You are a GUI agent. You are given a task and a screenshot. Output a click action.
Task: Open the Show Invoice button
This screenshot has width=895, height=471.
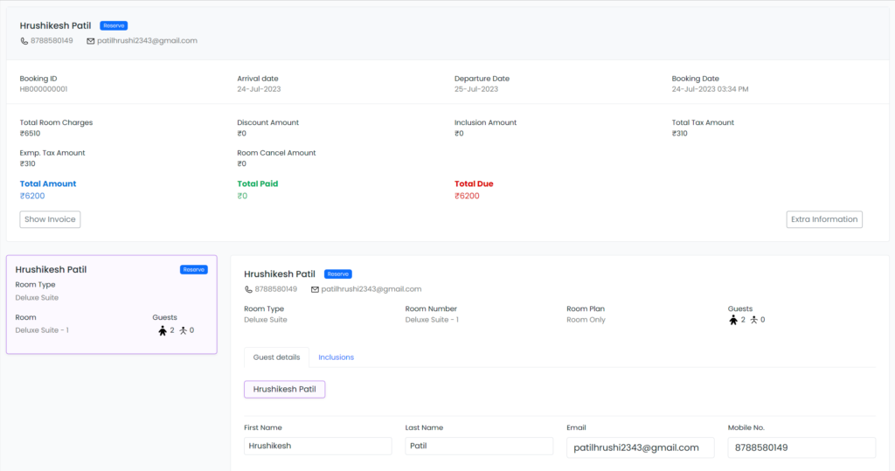(50, 219)
